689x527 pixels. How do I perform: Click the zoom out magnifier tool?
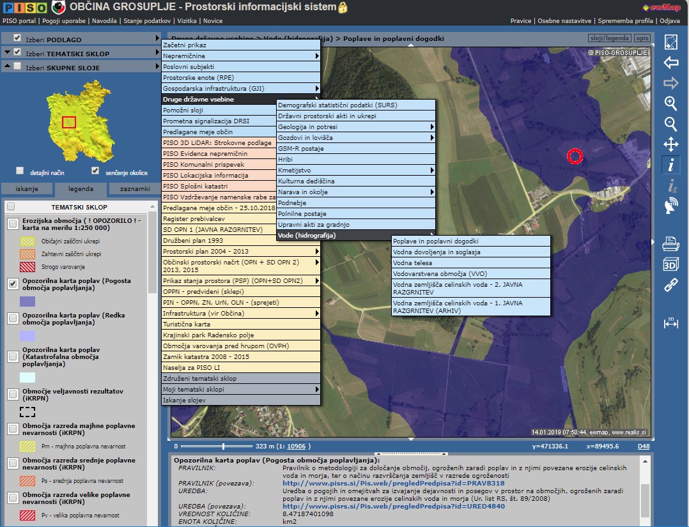670,124
